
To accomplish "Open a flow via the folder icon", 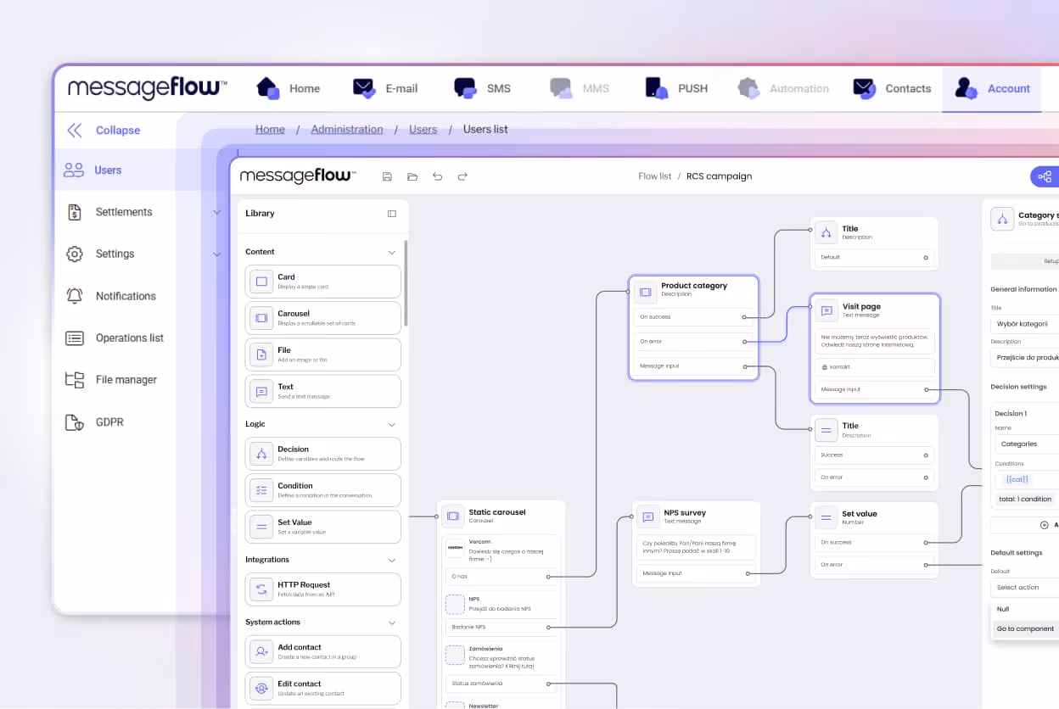I will [412, 176].
